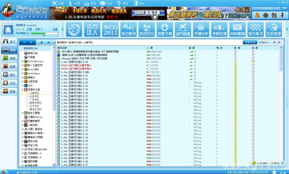Switch to the 房间 room tab
This screenshot has width=289, height=174.
click(45, 42)
